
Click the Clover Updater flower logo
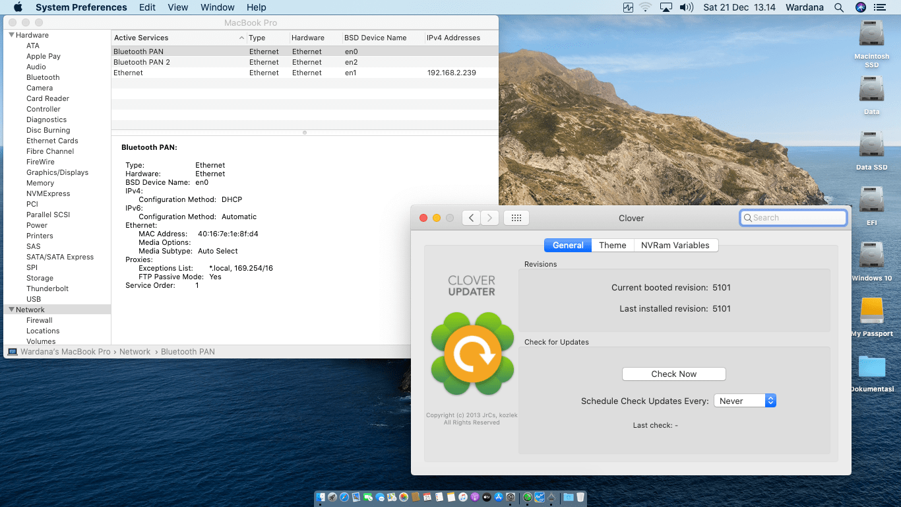point(472,355)
